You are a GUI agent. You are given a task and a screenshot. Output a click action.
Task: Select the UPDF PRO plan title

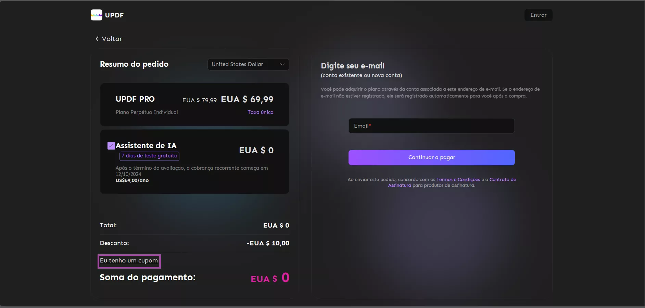click(x=135, y=99)
